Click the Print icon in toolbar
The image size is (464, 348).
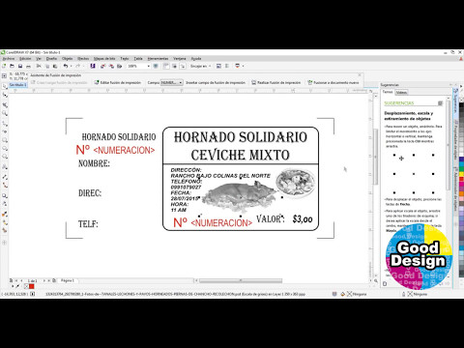click(28, 66)
